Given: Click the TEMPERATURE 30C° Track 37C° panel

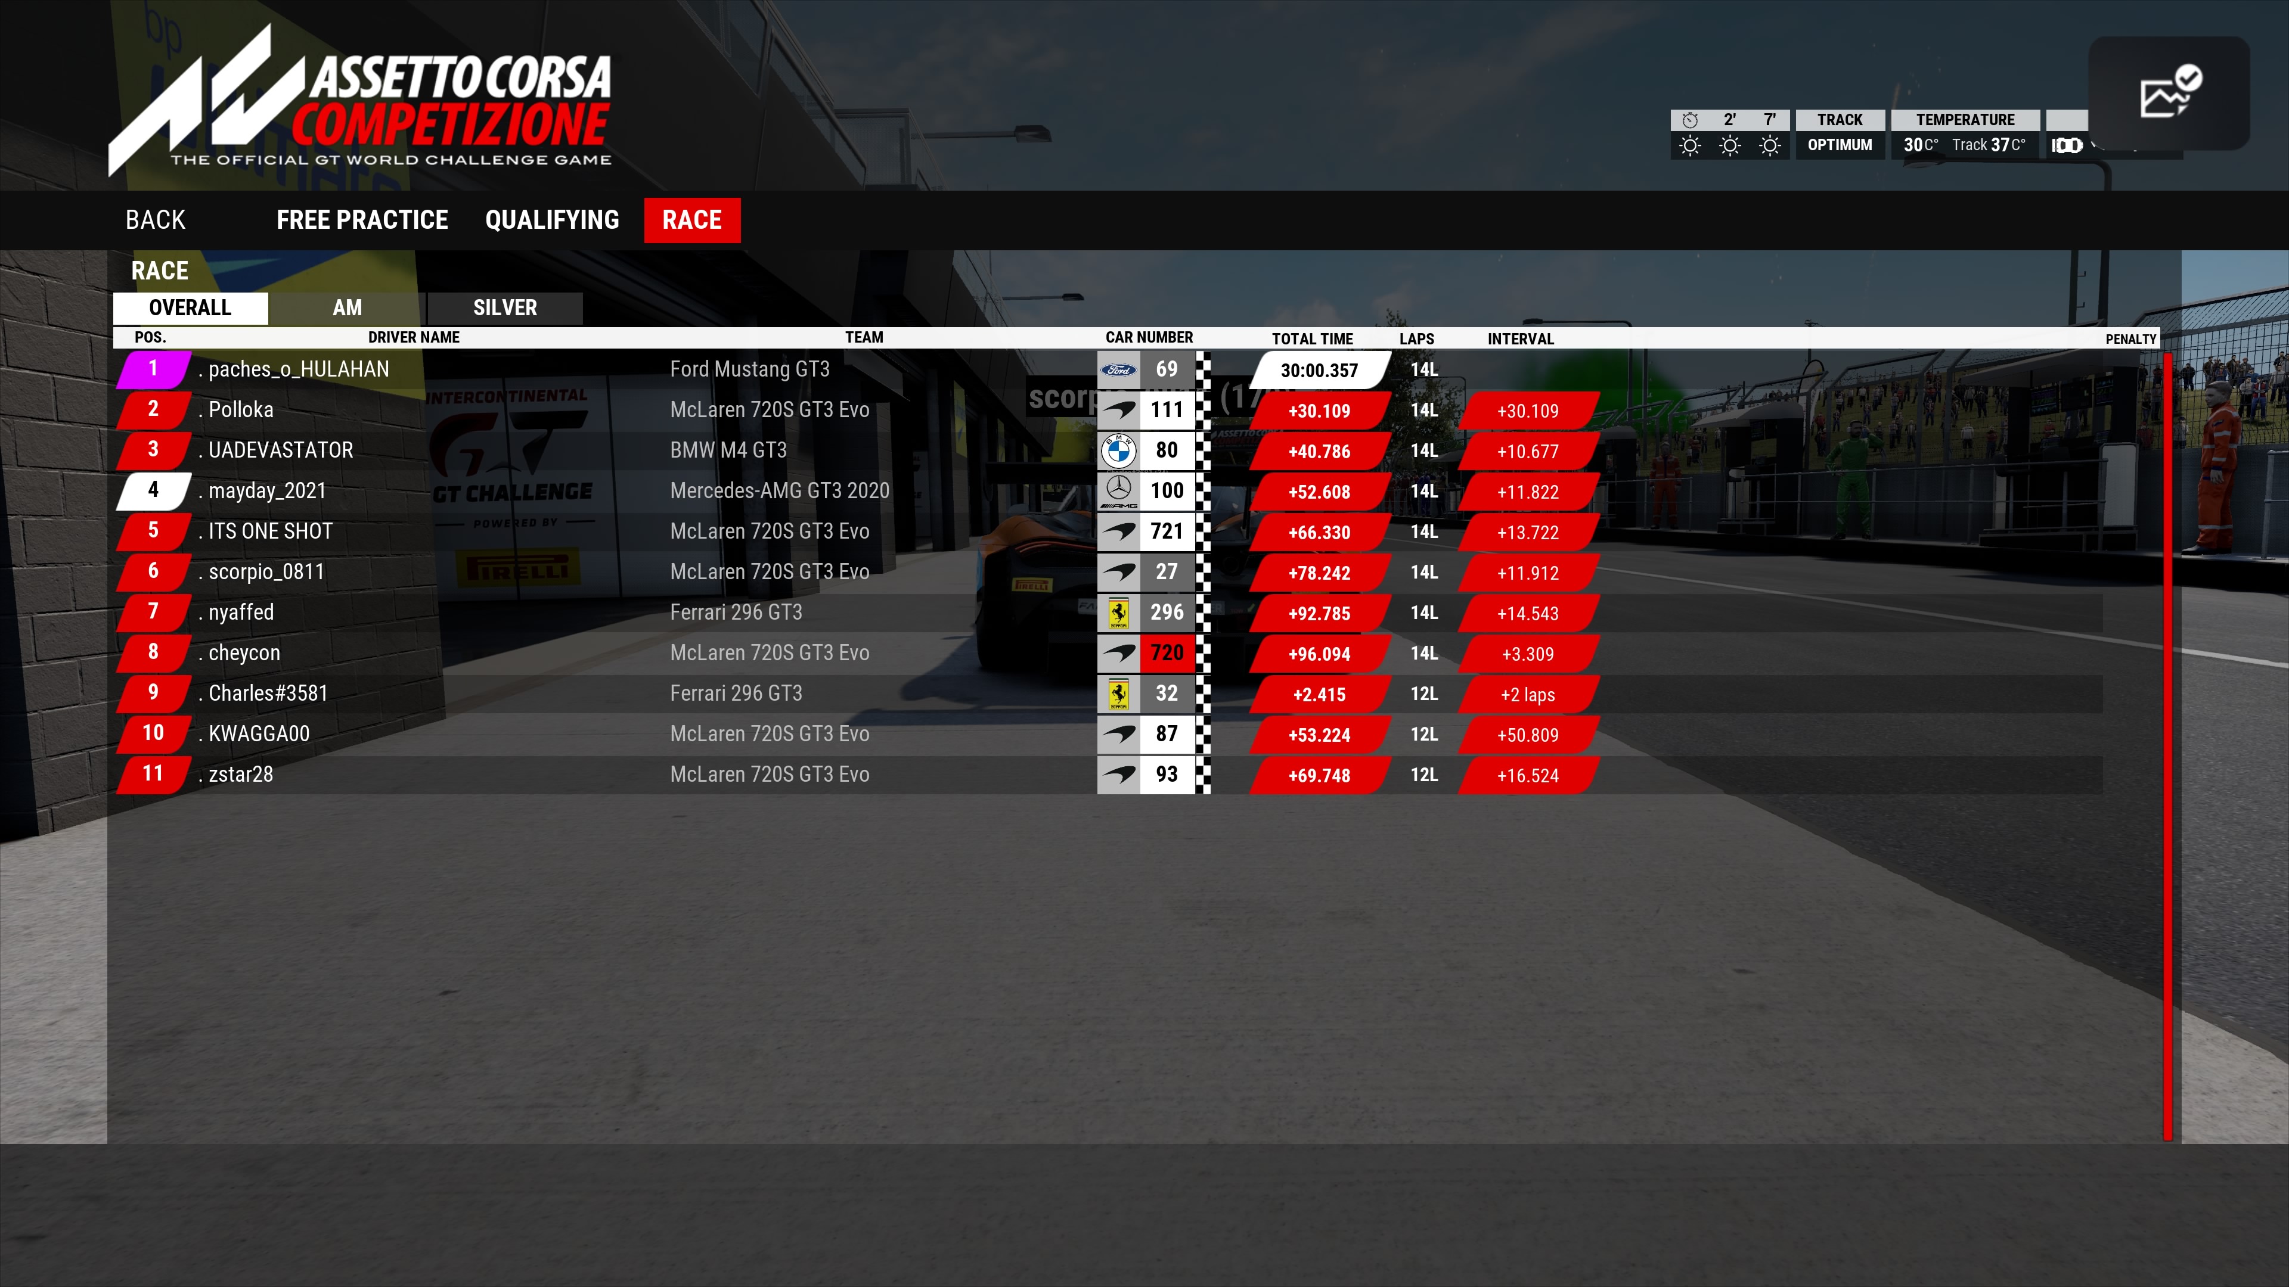Looking at the screenshot, I should point(1965,133).
